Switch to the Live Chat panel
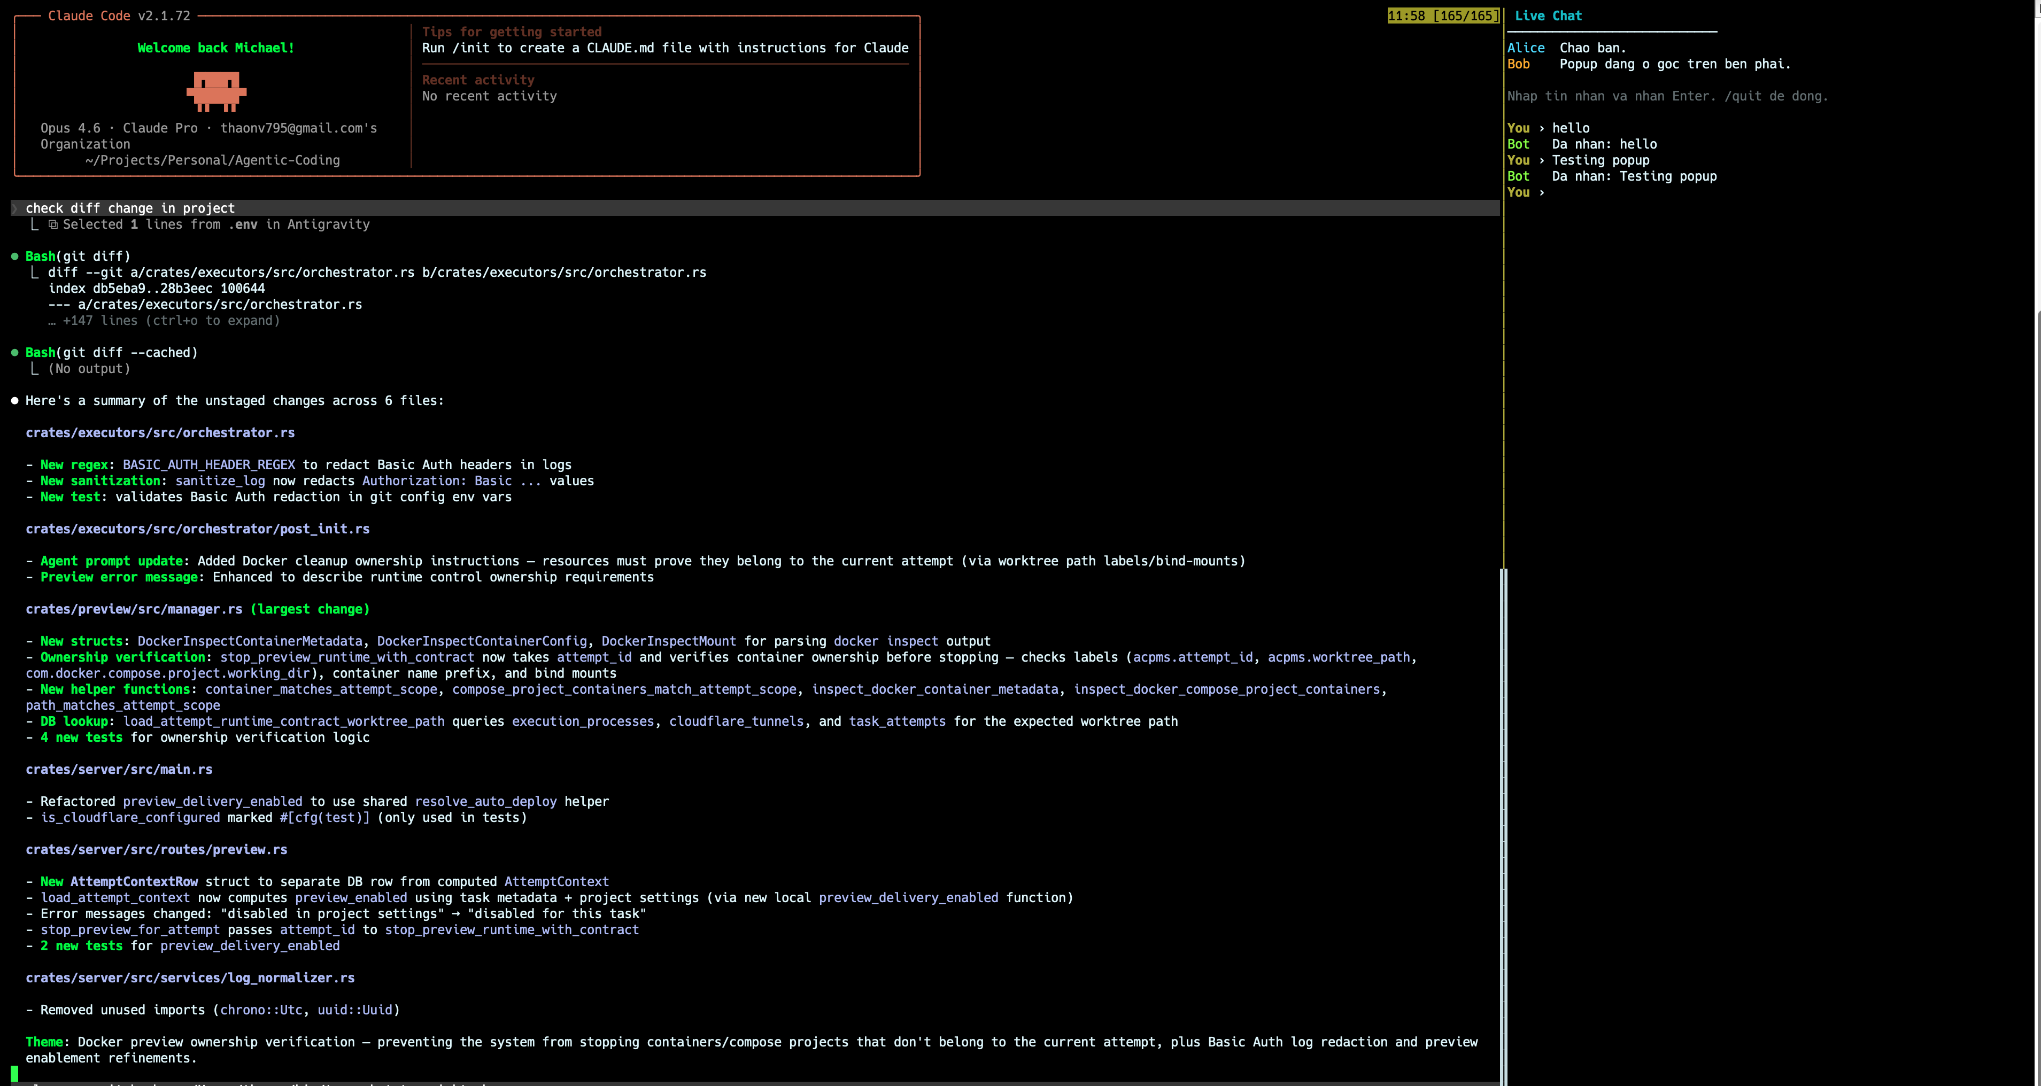 coord(1547,16)
